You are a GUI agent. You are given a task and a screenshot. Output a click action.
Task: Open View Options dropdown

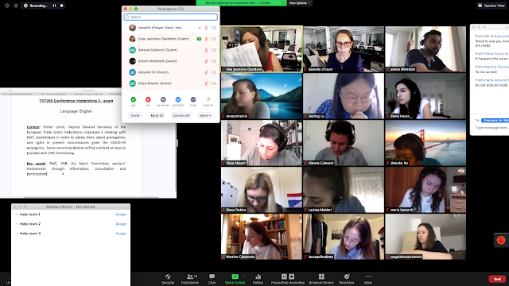[299, 3]
